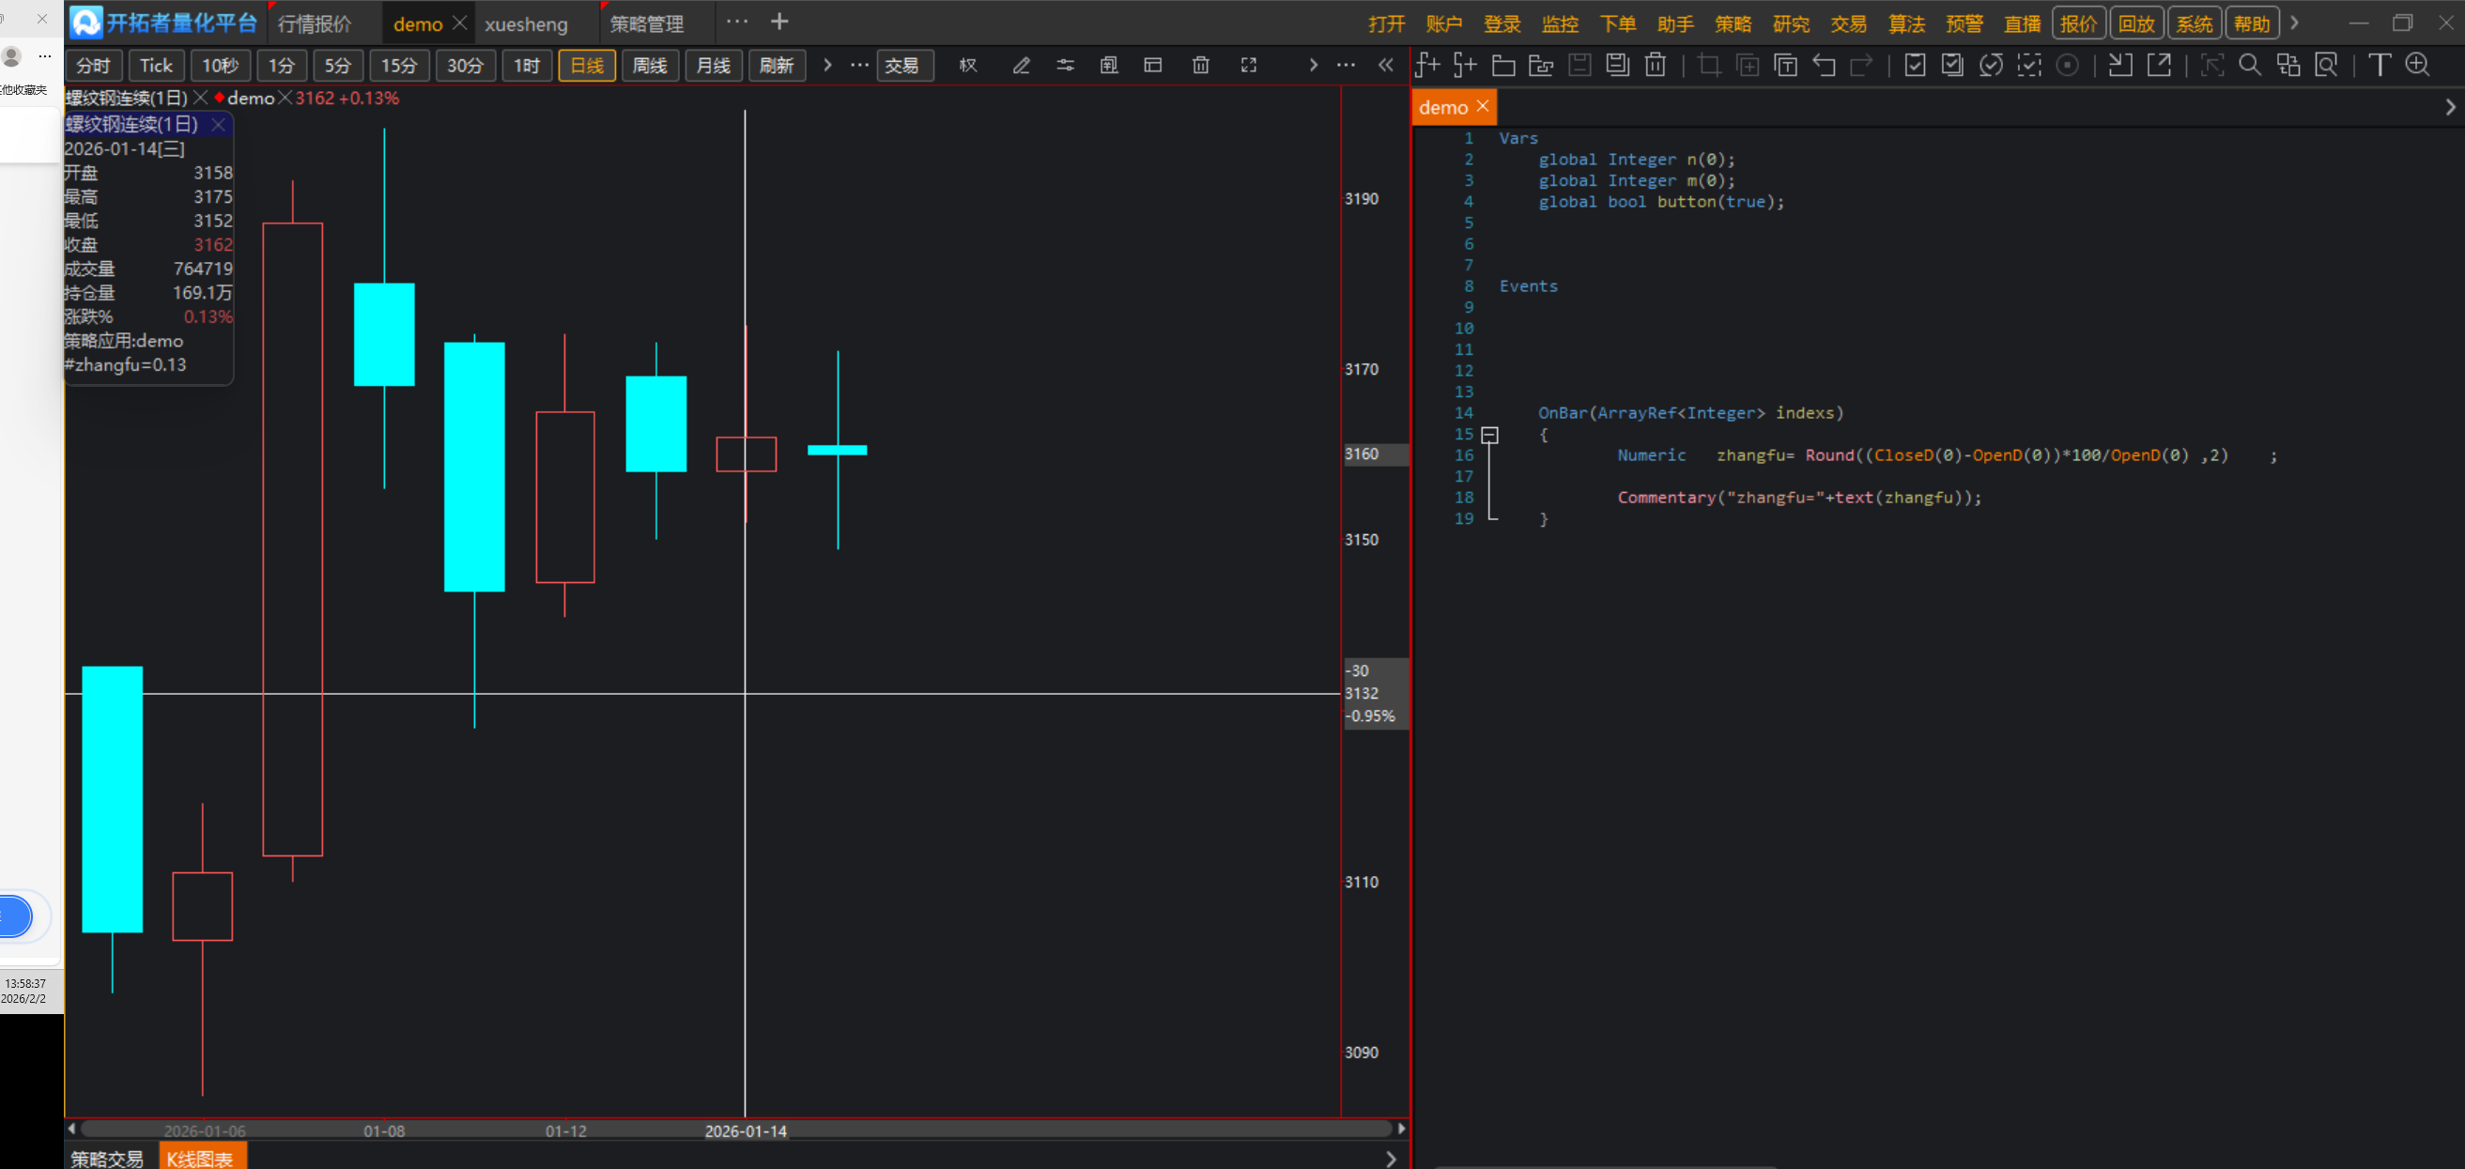Click the 交易 button in chart toolbar
The width and height of the screenshot is (2465, 1169).
[901, 65]
